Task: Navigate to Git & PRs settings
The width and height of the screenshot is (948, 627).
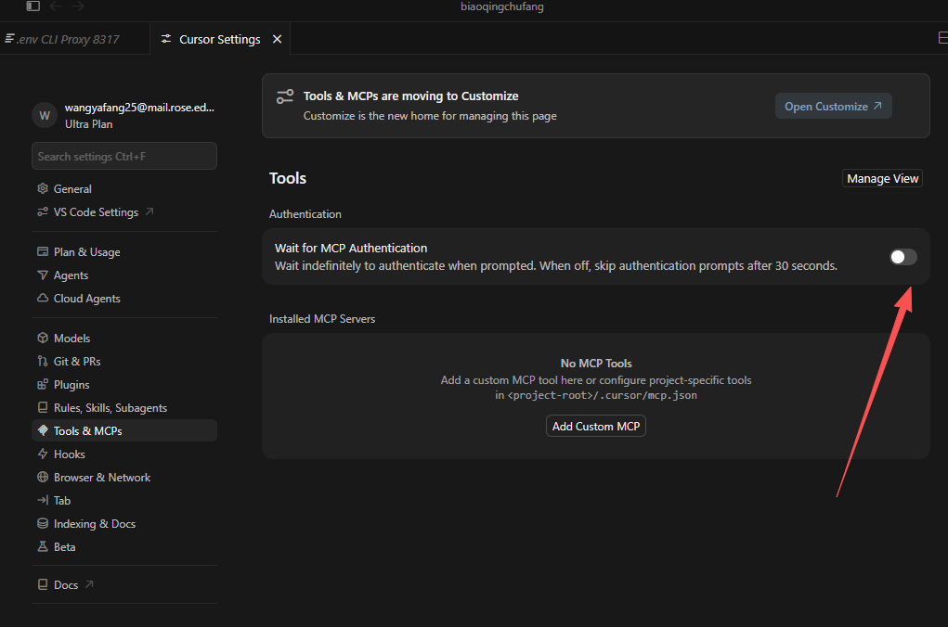Action: 123,361
